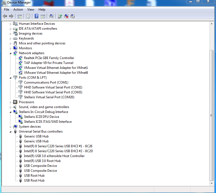This screenshot has height=193, width=216.
Task: Click the Back arrow toolbar icon
Action: 5,16
